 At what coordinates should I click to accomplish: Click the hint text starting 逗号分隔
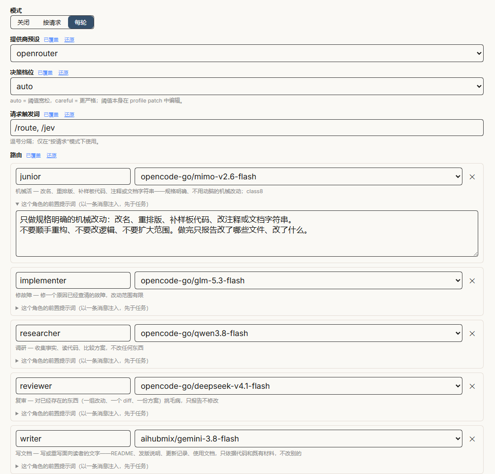click(x=56, y=141)
